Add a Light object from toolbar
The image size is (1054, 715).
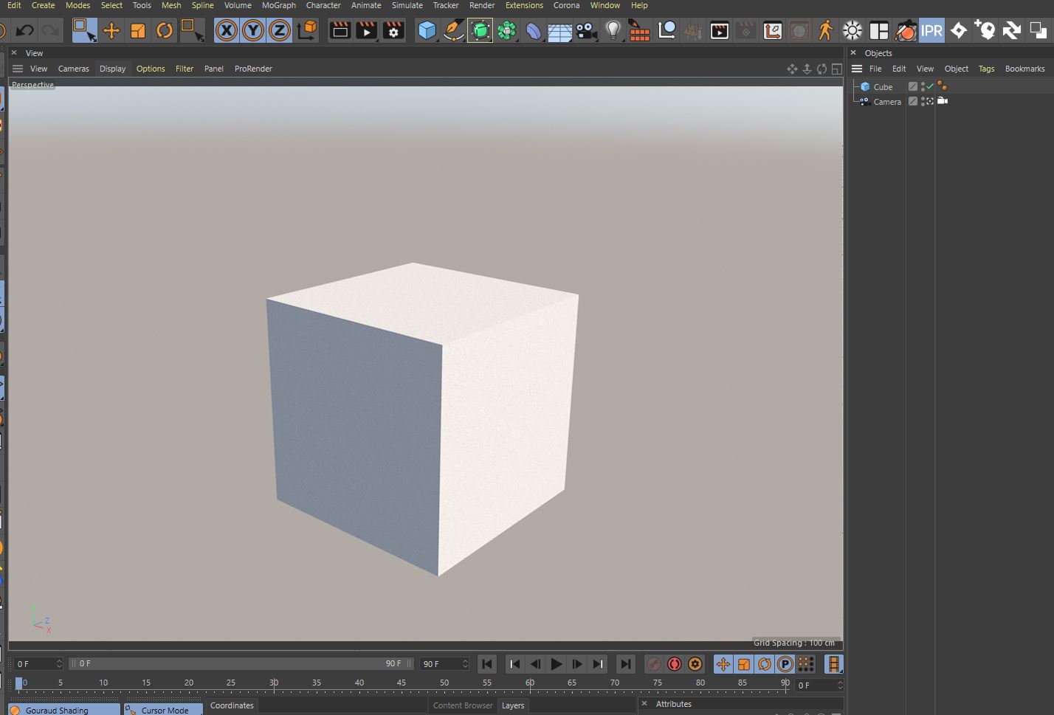click(x=613, y=30)
